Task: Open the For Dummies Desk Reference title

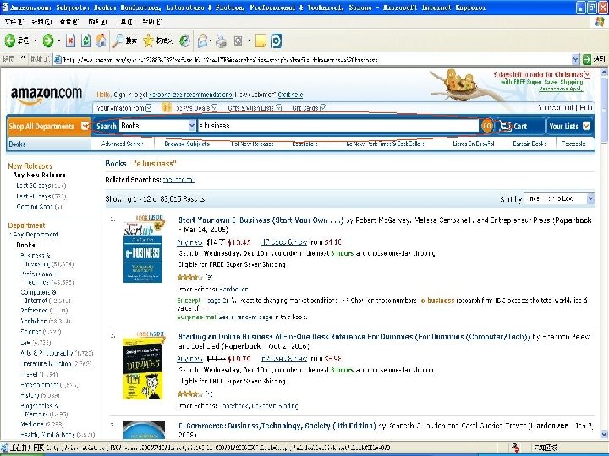Action: (354, 337)
